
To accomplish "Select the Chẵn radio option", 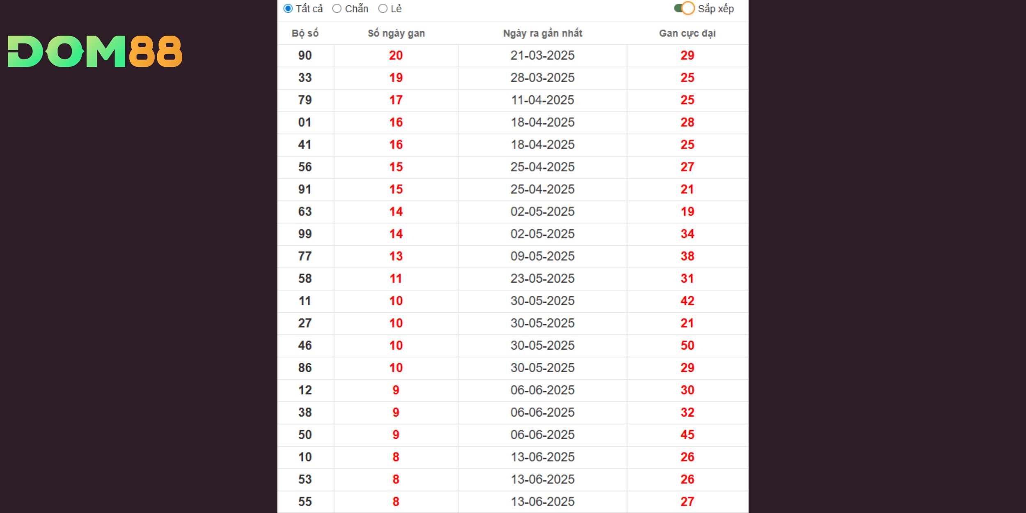I will 337,9.
